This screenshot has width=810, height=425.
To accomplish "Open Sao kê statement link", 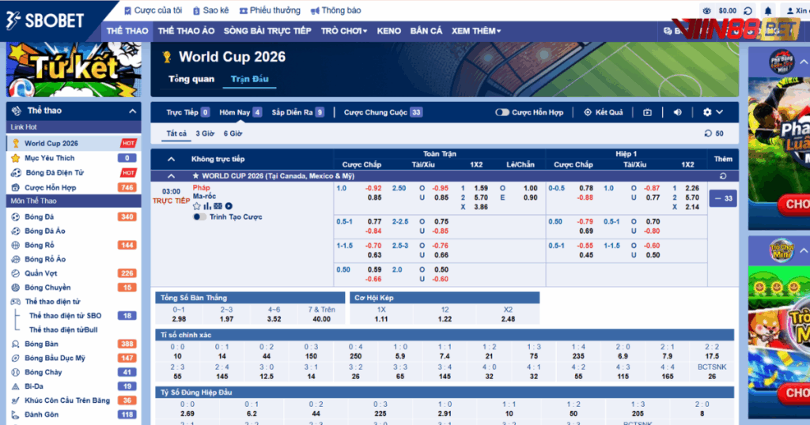I will 210,10.
